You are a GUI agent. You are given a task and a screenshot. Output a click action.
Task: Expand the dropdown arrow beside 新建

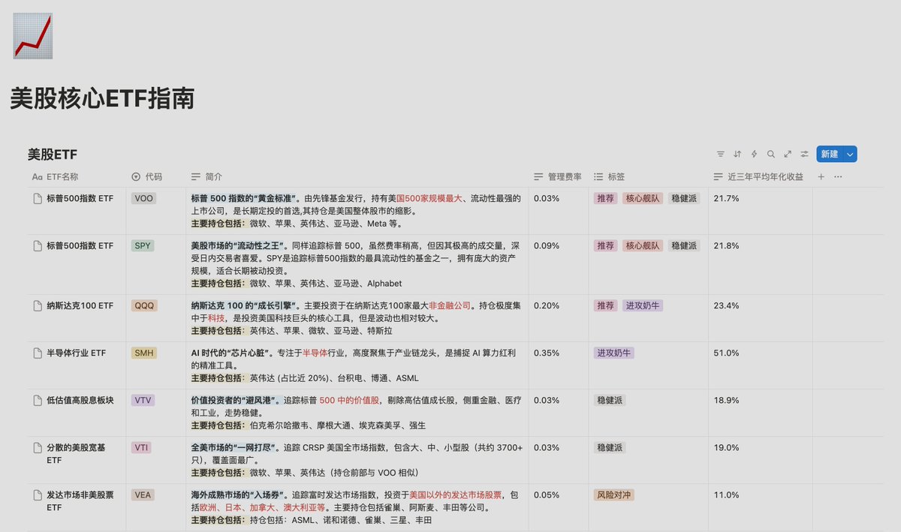[x=850, y=154]
